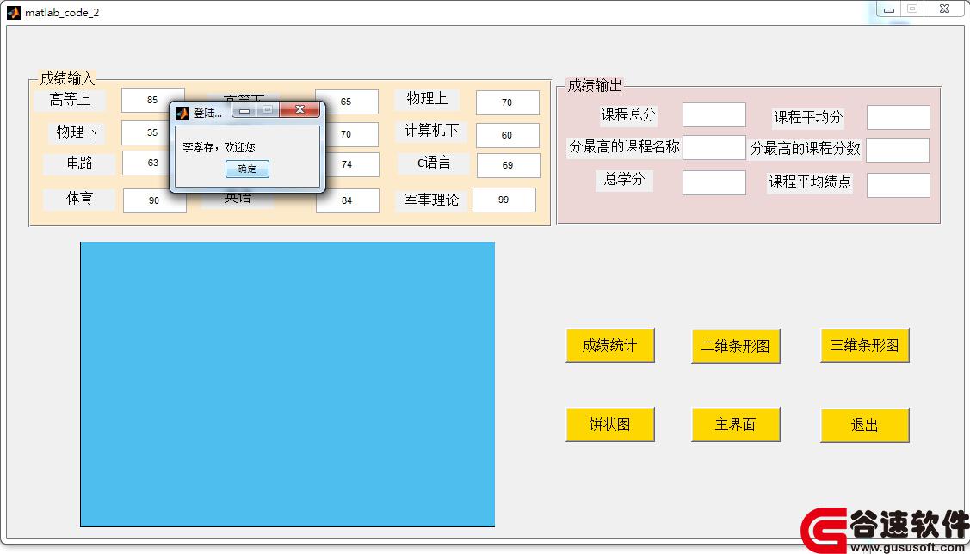This screenshot has height=554, width=970.
Task: Click the 物理上 label
Action: click(x=427, y=99)
